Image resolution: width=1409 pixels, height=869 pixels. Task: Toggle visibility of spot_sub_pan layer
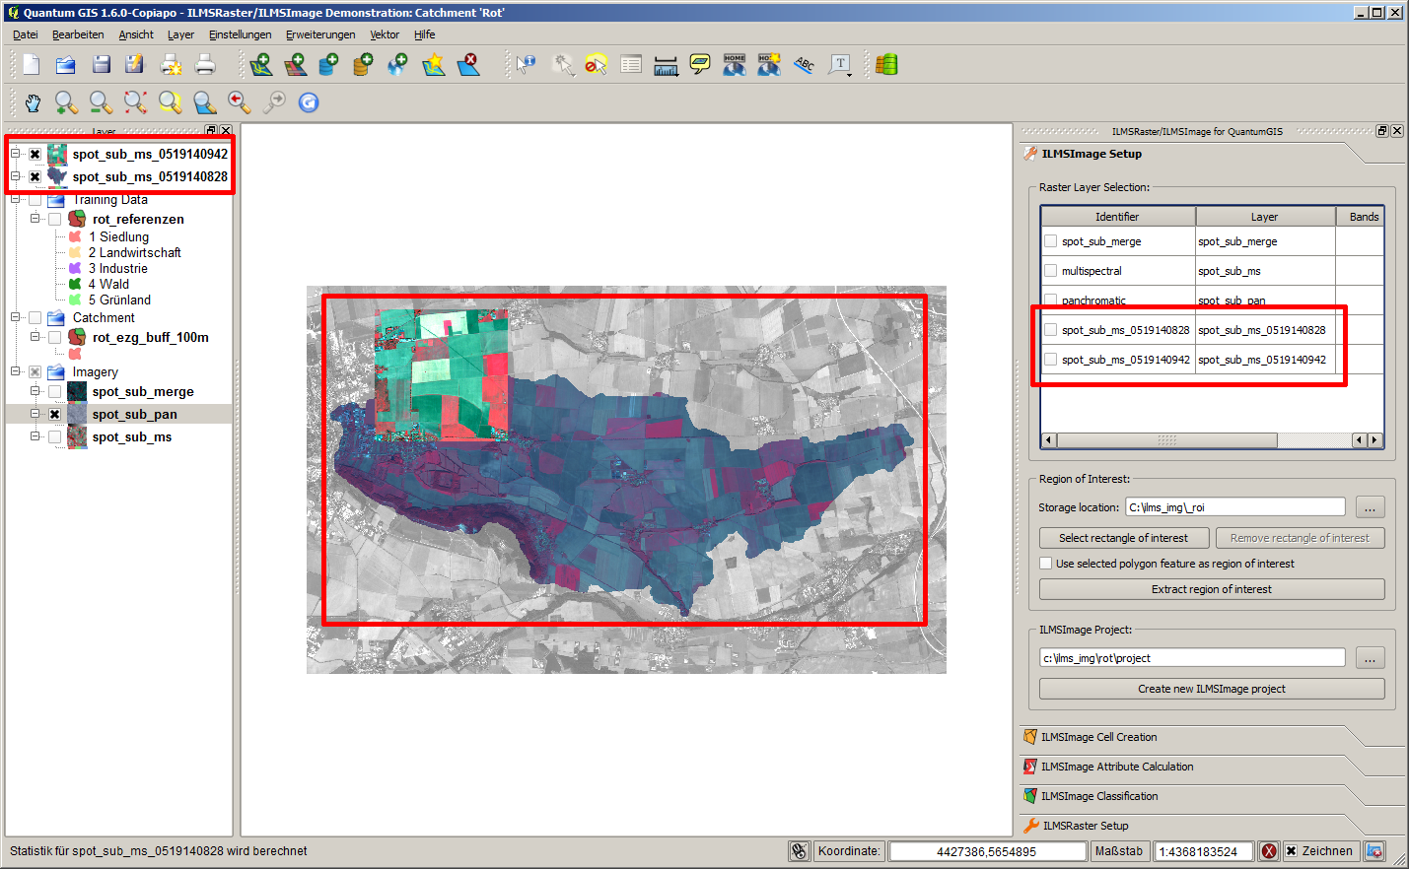tap(55, 415)
